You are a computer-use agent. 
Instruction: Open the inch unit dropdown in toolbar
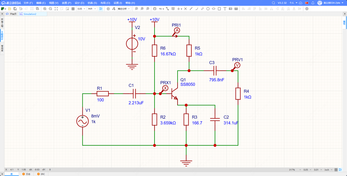click(92, 9)
